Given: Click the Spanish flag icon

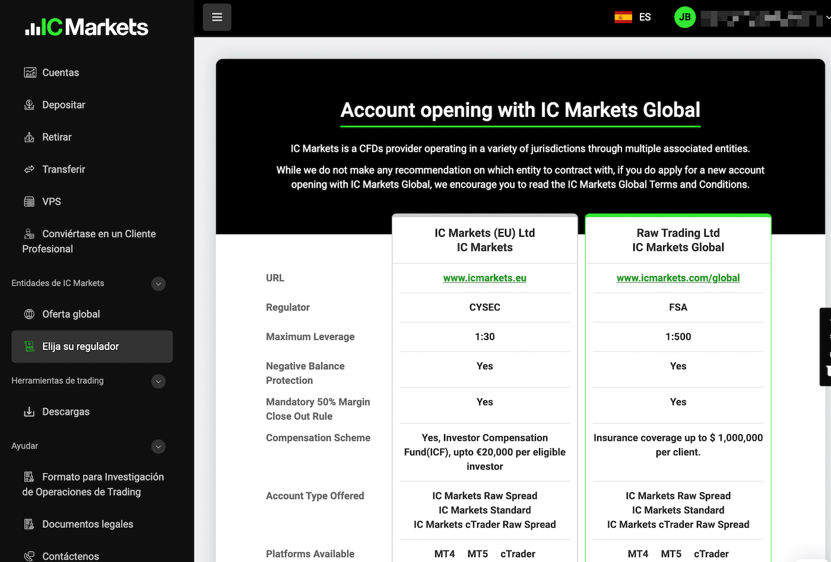Looking at the screenshot, I should coord(623,17).
